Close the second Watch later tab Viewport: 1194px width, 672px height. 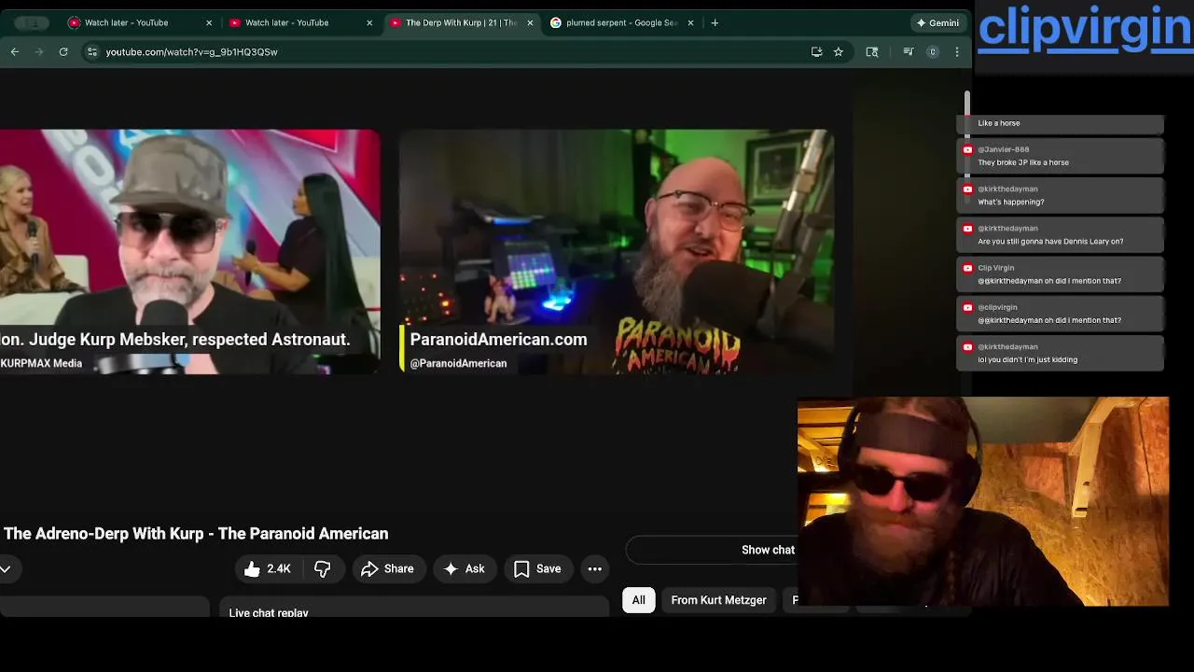pos(369,22)
